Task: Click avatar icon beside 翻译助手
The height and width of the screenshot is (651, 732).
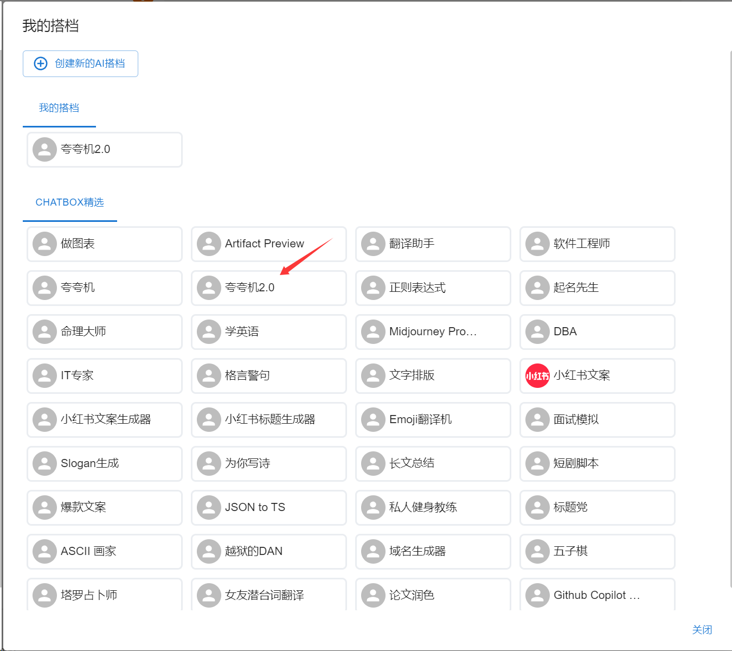Action: point(373,244)
